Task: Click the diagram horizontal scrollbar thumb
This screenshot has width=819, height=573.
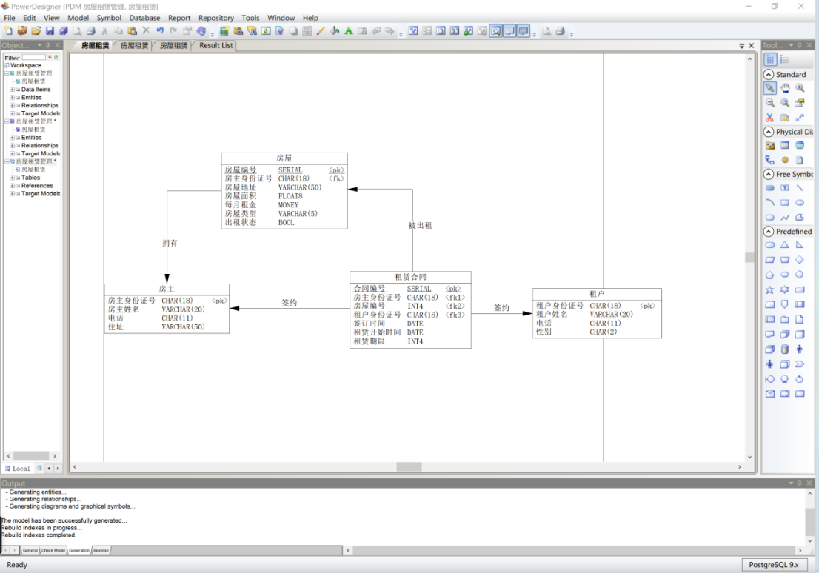Action: [x=409, y=466]
